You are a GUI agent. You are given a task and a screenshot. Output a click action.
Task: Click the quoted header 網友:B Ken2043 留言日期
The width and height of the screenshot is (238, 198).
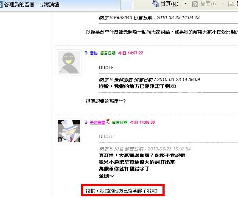point(126,18)
